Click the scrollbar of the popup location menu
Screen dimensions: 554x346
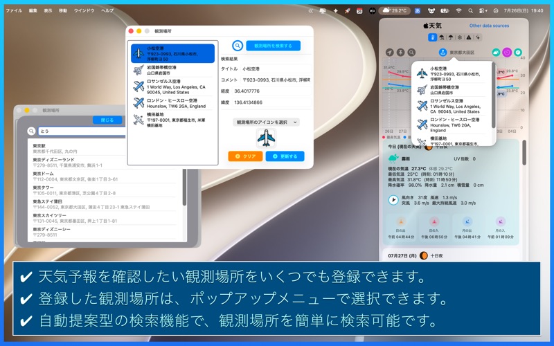(x=494, y=95)
